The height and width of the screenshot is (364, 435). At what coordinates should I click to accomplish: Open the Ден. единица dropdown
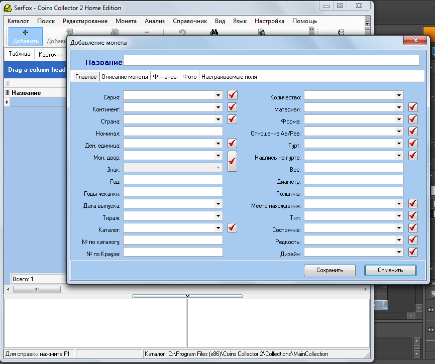coord(219,144)
